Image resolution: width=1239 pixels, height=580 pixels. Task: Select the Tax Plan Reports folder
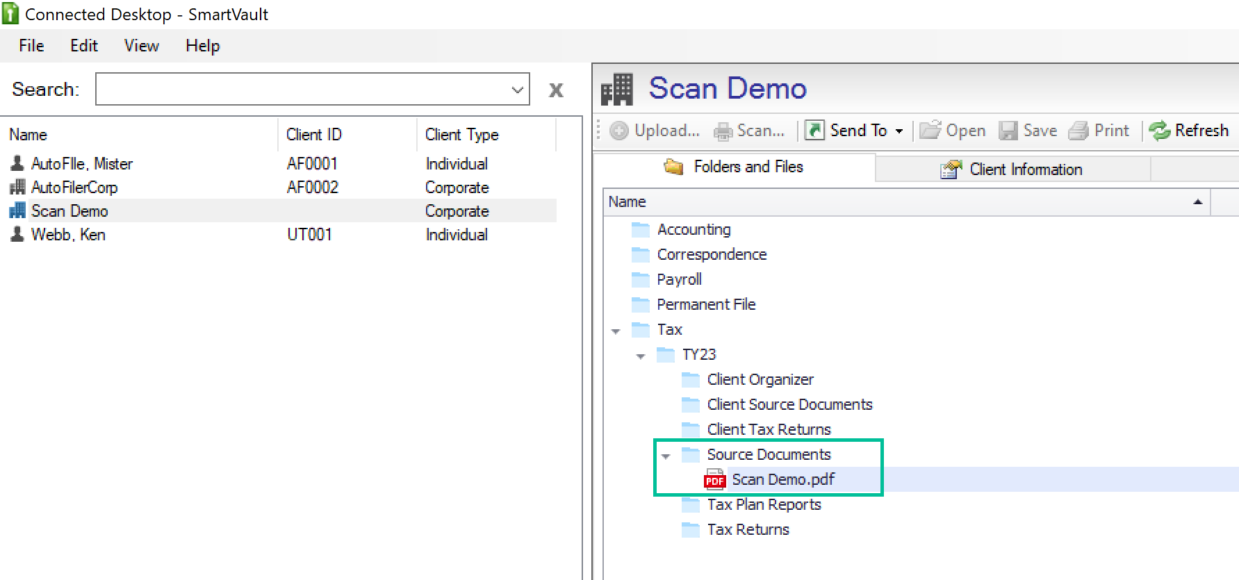764,505
